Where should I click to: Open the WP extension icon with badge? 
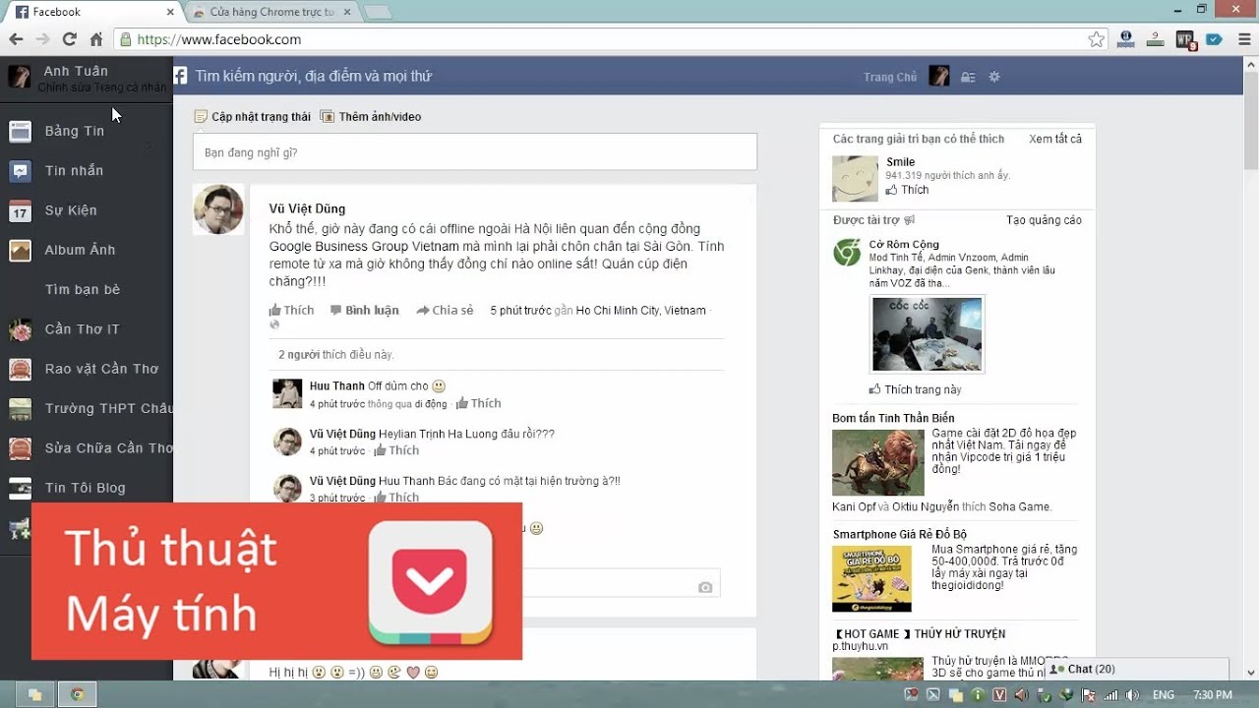[1185, 39]
